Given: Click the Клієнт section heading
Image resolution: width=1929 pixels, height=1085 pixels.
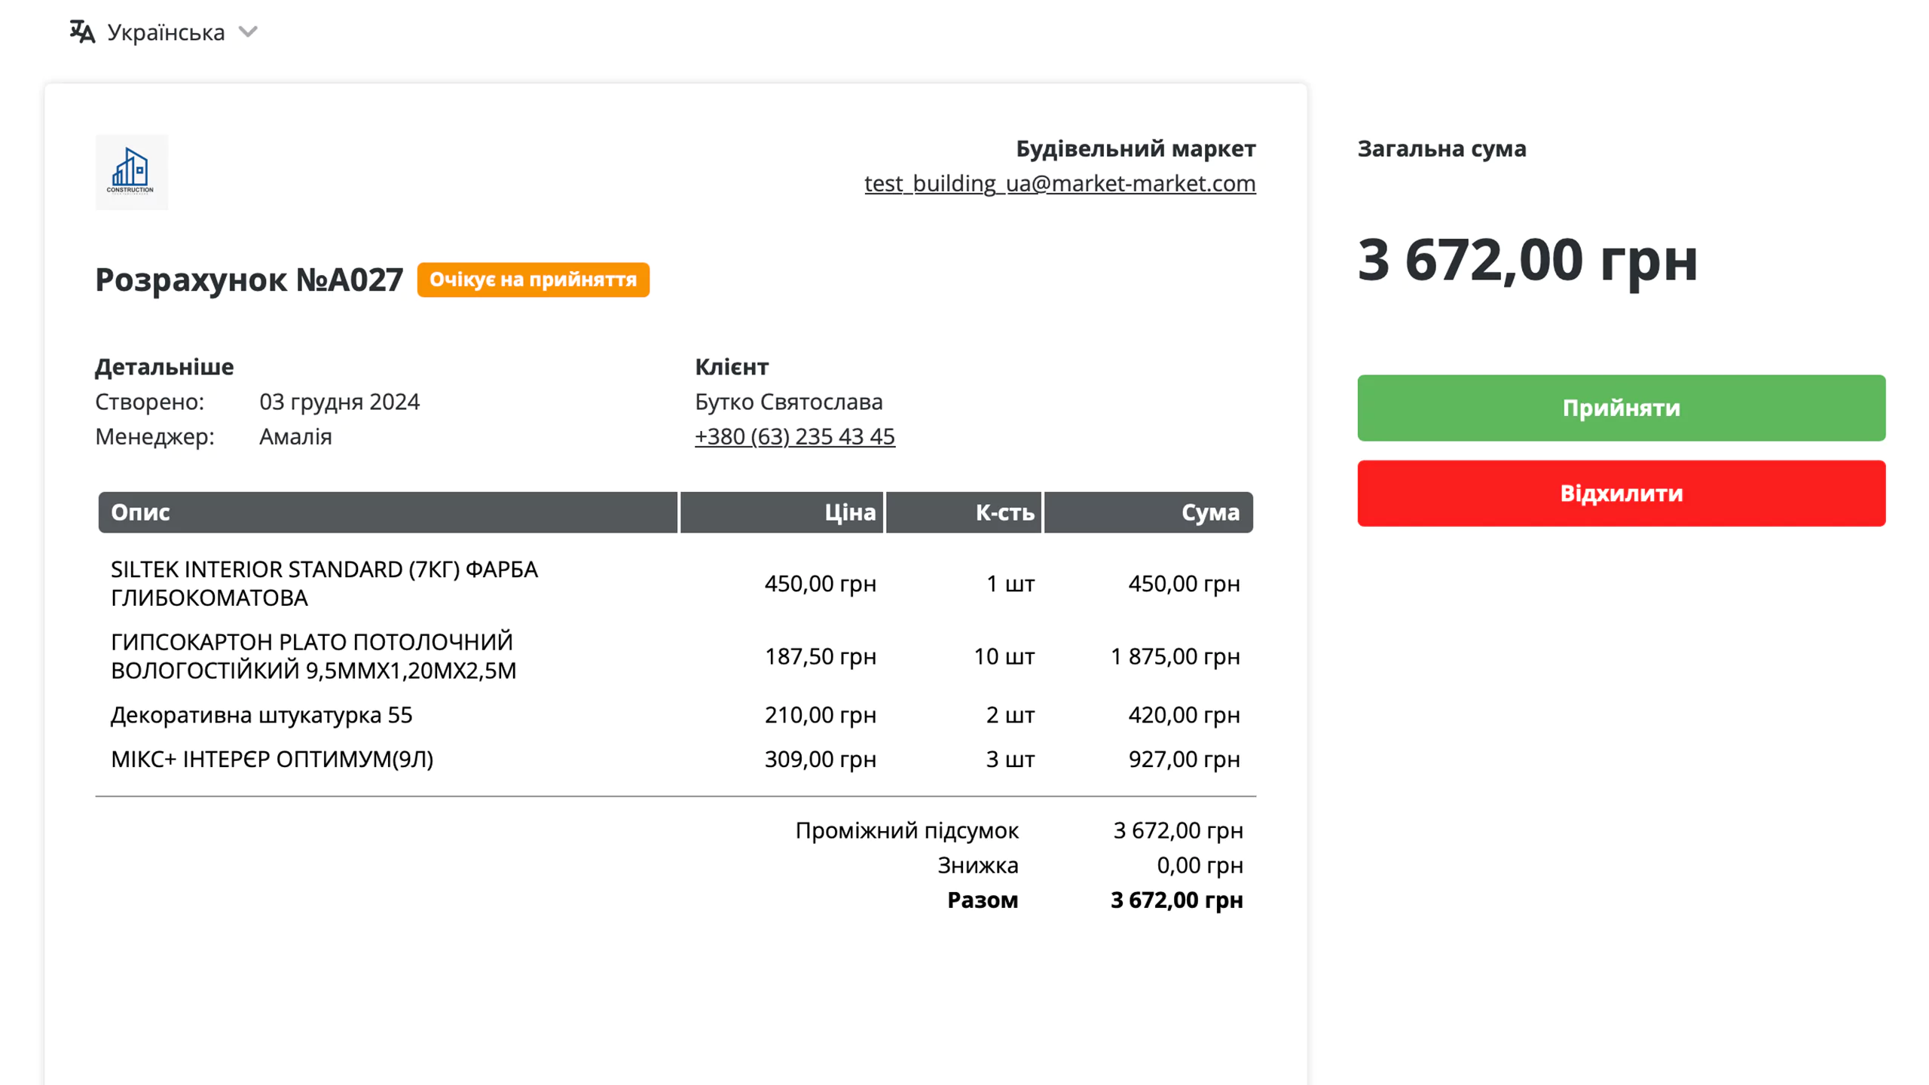Looking at the screenshot, I should click(731, 367).
